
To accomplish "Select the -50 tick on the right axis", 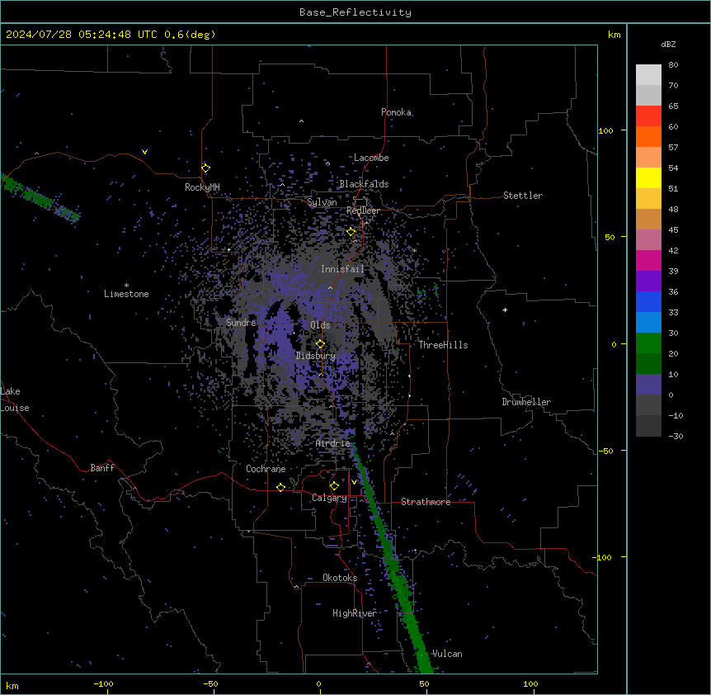I will (605, 451).
